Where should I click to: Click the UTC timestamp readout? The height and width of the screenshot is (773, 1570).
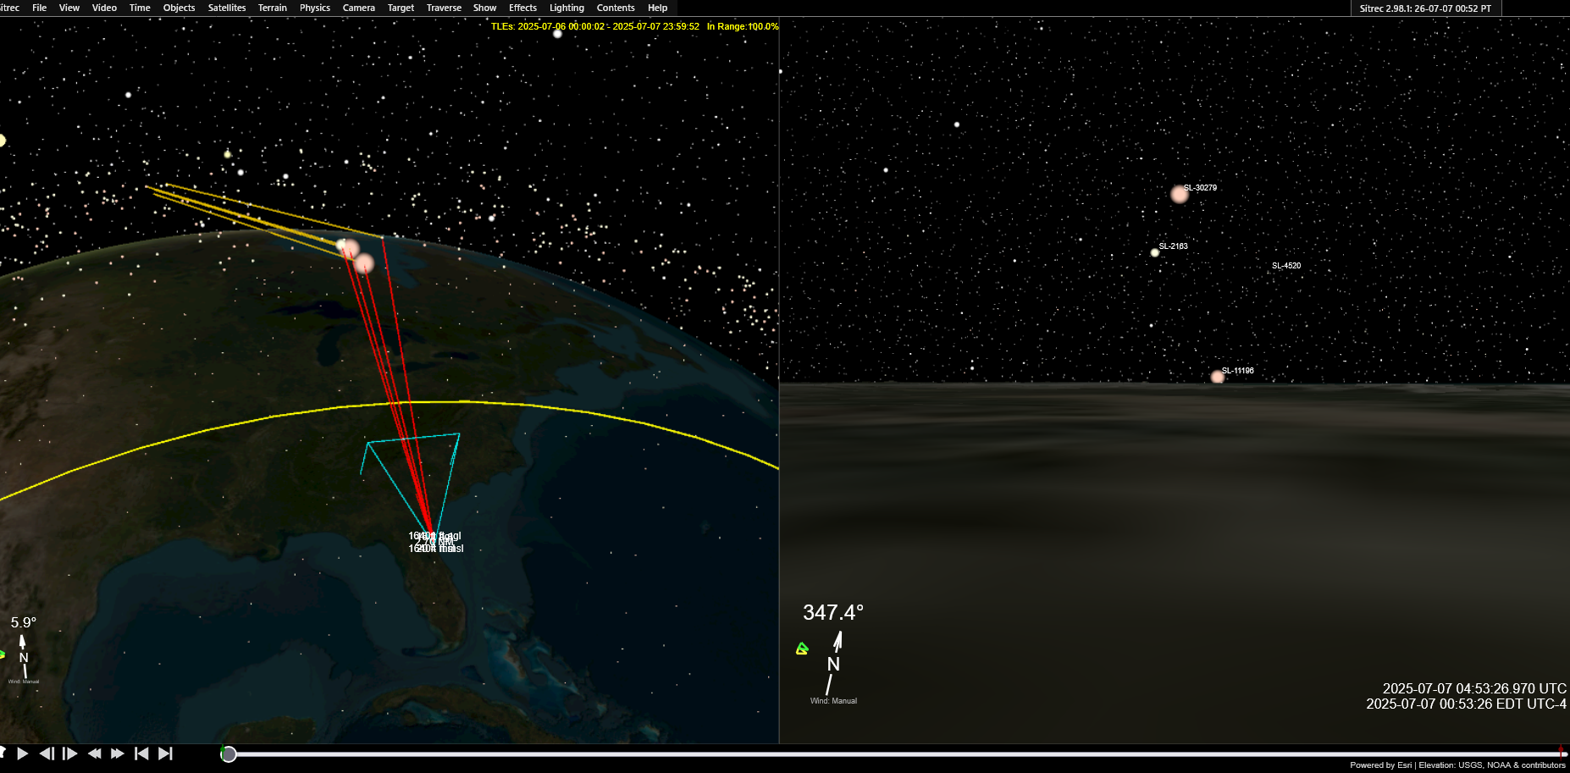[x=1474, y=689]
